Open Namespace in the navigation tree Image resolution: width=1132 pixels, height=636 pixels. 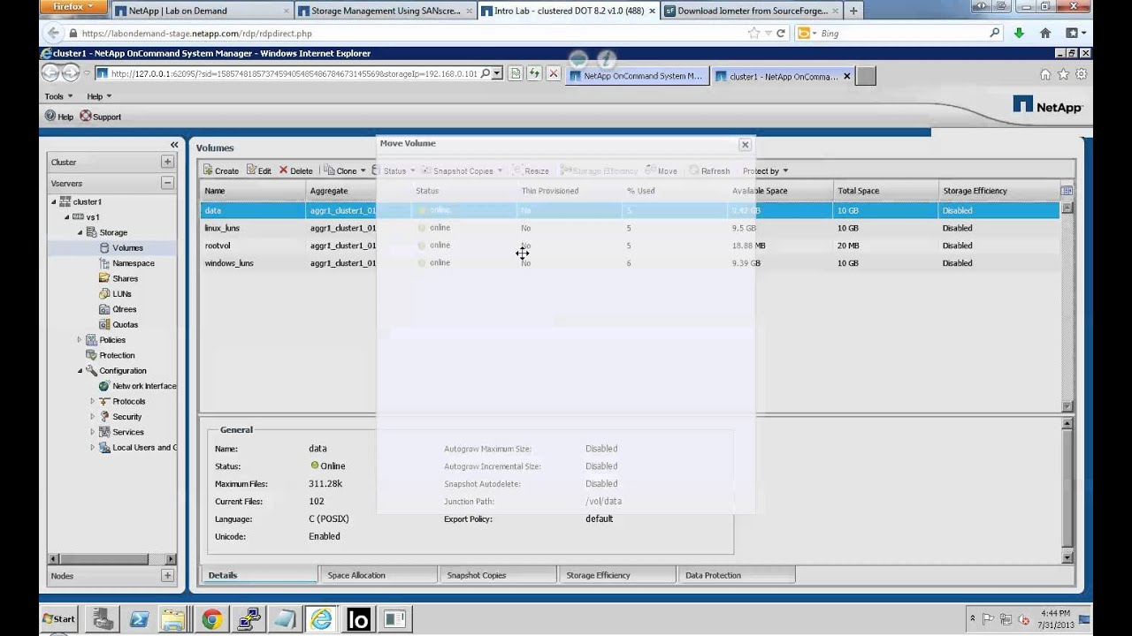pyautogui.click(x=133, y=263)
